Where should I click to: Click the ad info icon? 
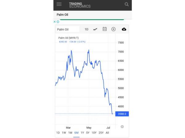click(x=58, y=22)
